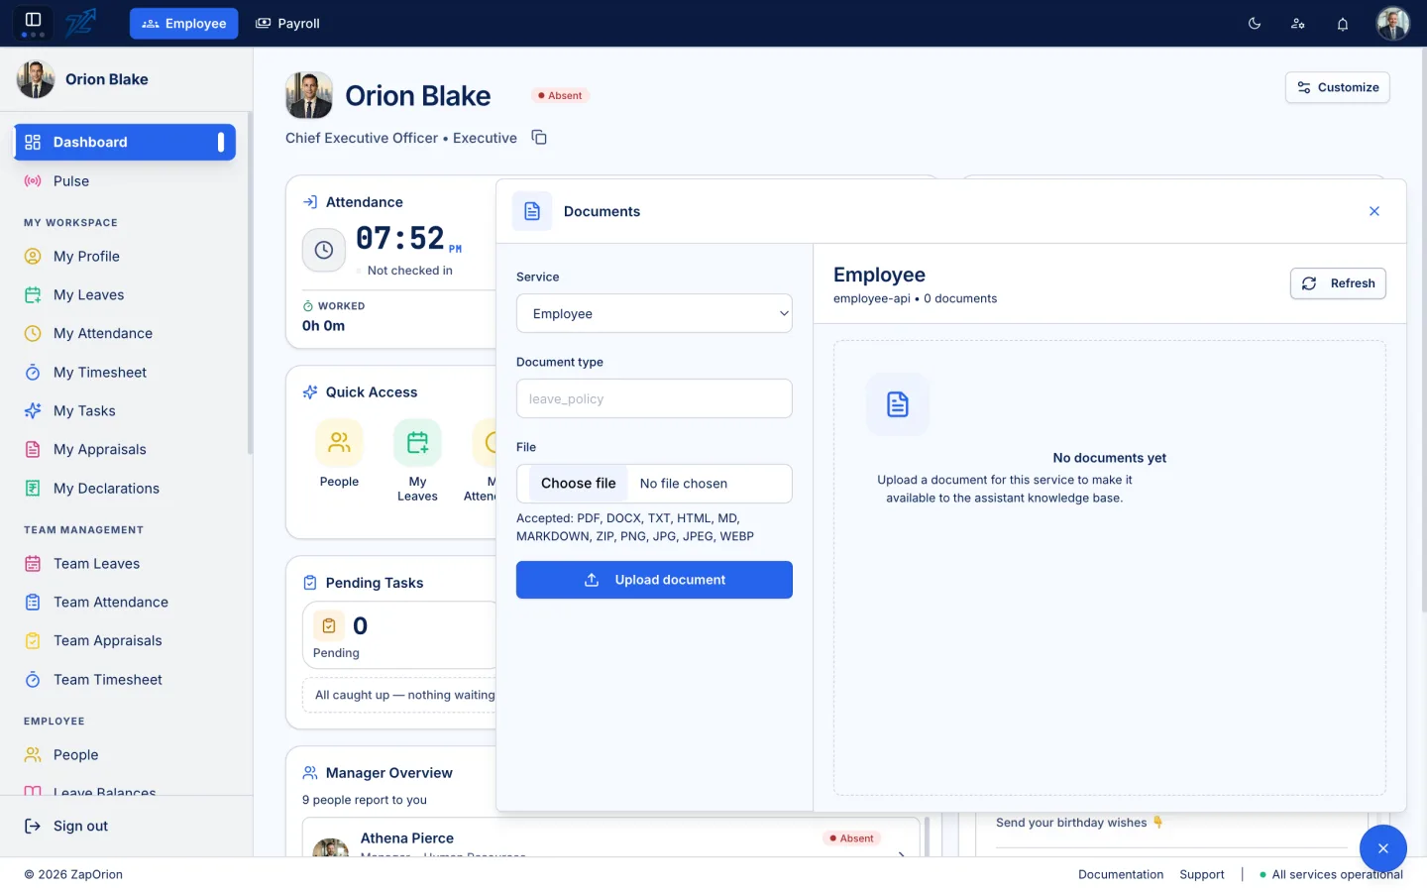Click 'Send your birthday wishes' text
Image resolution: width=1427 pixels, height=892 pixels.
point(1071,823)
